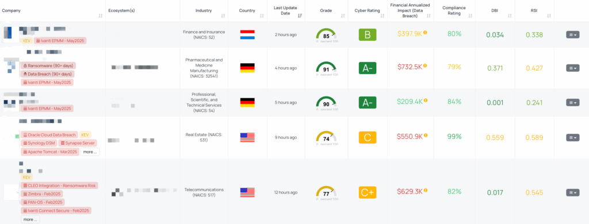Click the Industry column header
The width and height of the screenshot is (589, 224).
[x=204, y=10]
